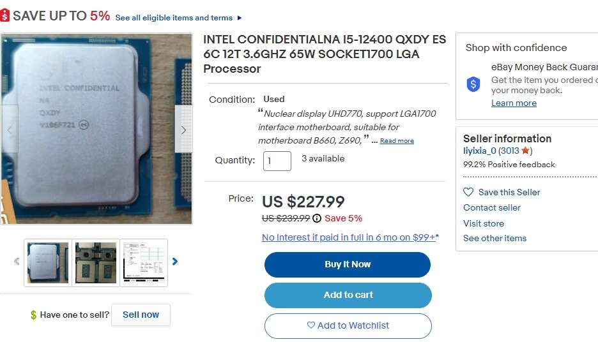Screen dimensions: 598x342
Task: Show the next product image
Action: [183, 130]
